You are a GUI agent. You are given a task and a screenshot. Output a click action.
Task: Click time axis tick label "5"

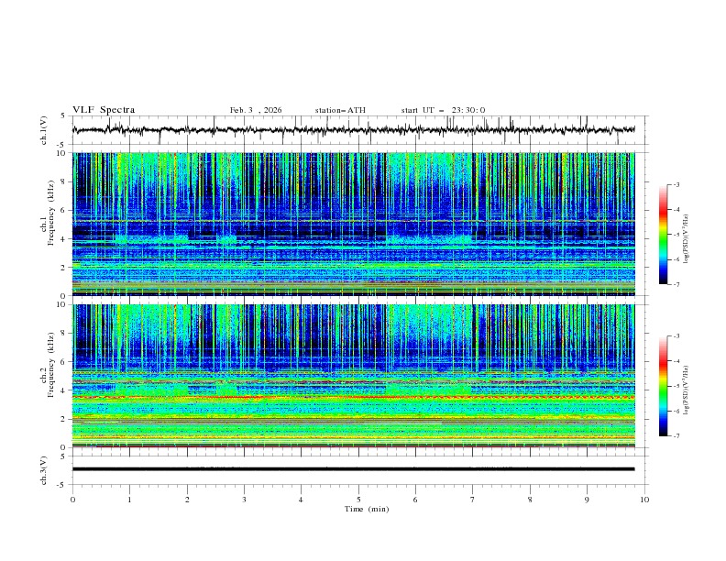click(x=358, y=500)
